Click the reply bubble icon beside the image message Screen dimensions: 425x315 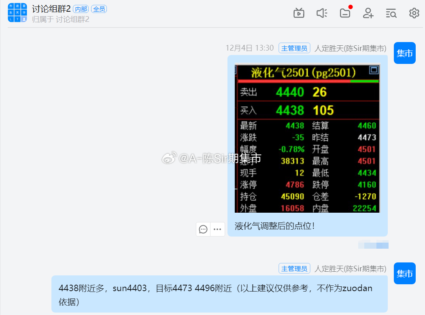[x=203, y=229]
